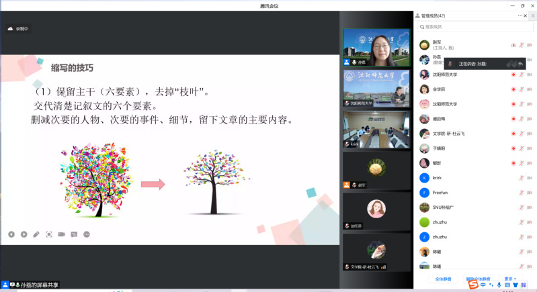Viewport: 537px width, 292px height.
Task: Toggle microphone for participant krirk
Action: click(x=522, y=178)
